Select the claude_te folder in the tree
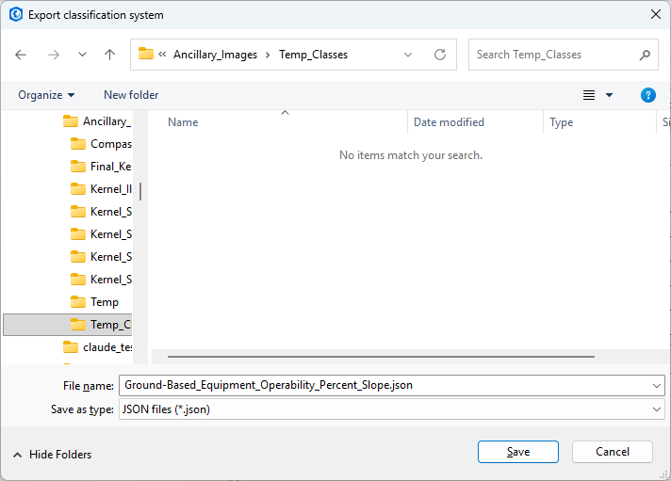This screenshot has height=481, width=671. 97,347
